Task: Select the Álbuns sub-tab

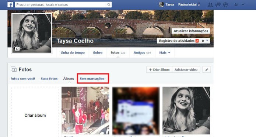Action: click(x=69, y=79)
